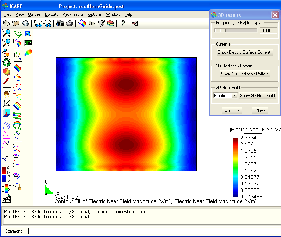Image resolution: width=281 pixels, height=237 pixels.
Task: Click the graph with rainbow results icon
Action: [x=17, y=43]
